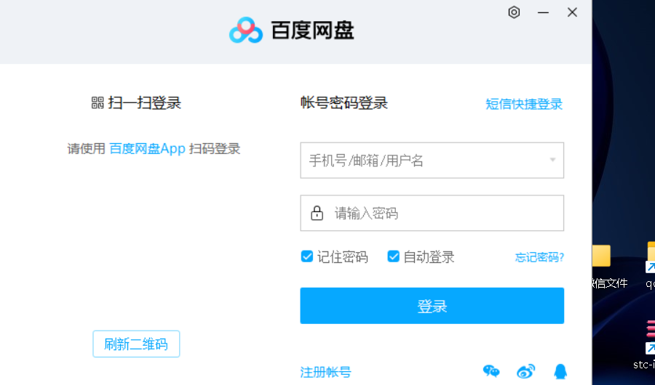Focus the 请输入密码 password field

pyautogui.click(x=432, y=213)
